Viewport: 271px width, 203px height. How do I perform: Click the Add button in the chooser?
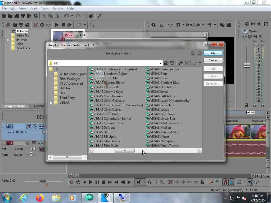click(x=213, y=69)
